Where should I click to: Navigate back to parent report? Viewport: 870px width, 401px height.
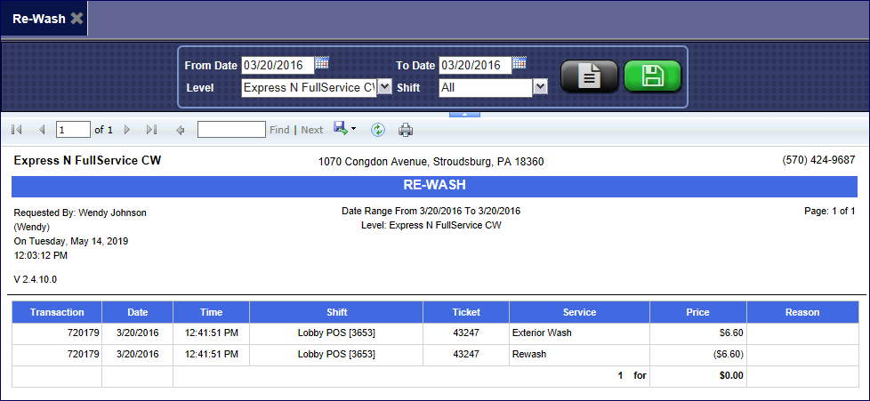pyautogui.click(x=180, y=130)
